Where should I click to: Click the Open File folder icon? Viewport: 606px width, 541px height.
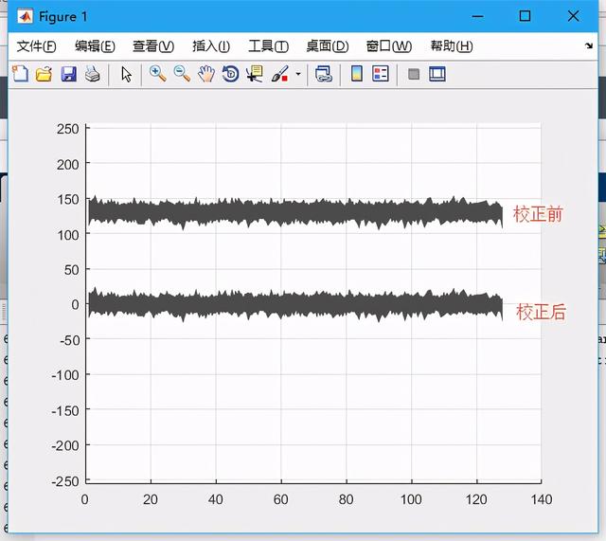(x=44, y=74)
